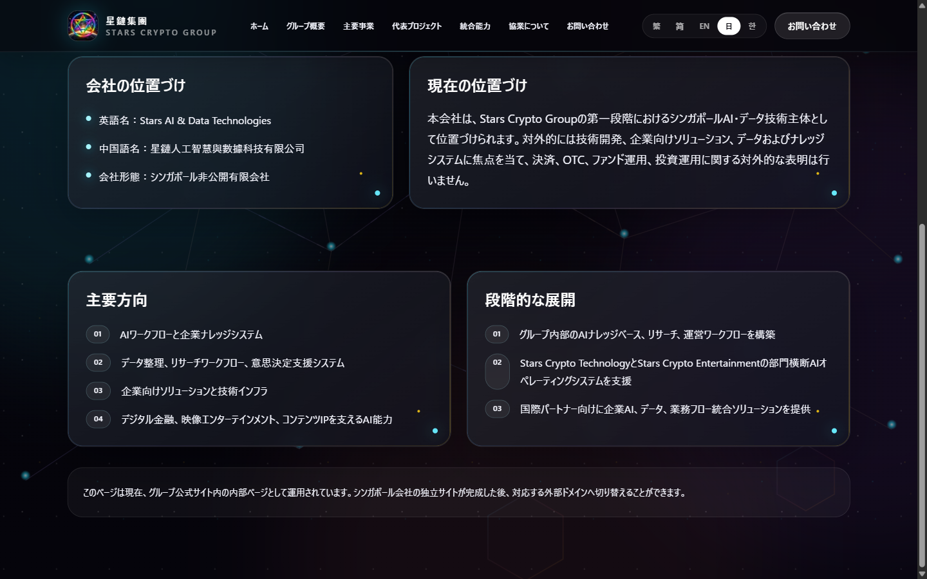Click the 01 badge beside AIワークフローと企業ナレッジシステム

(x=98, y=335)
